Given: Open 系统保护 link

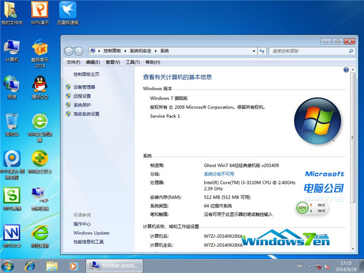Looking at the screenshot, I should click(x=82, y=105).
